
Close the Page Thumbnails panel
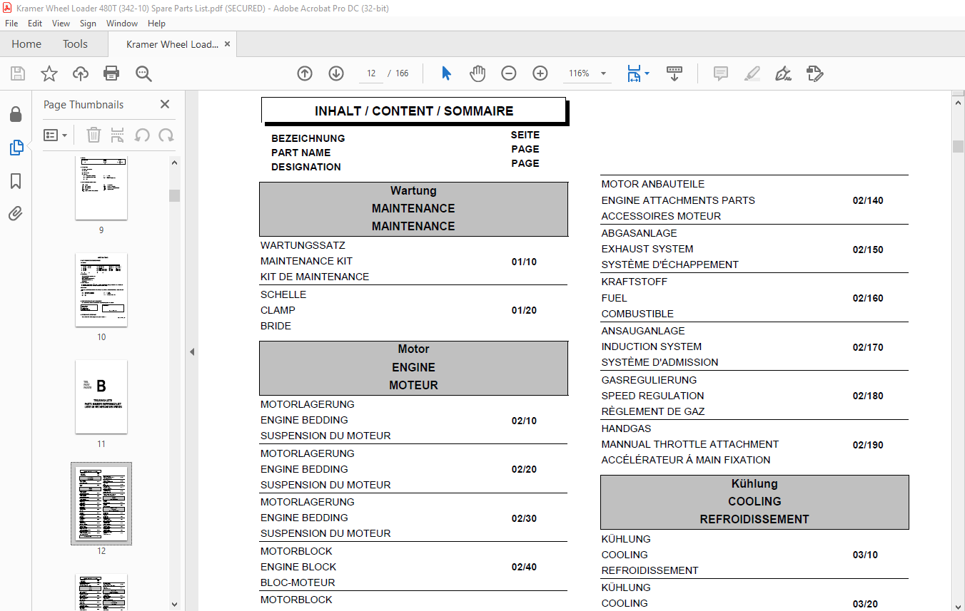tap(165, 104)
